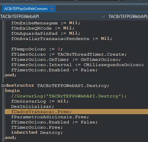
Task: Click the fOnGravarLog := nil line
Action: (40, 101)
